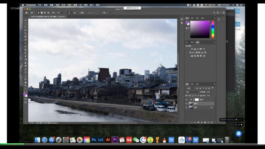Select the Move tool
Screen dimensions: 265x149
[x=26, y=20]
